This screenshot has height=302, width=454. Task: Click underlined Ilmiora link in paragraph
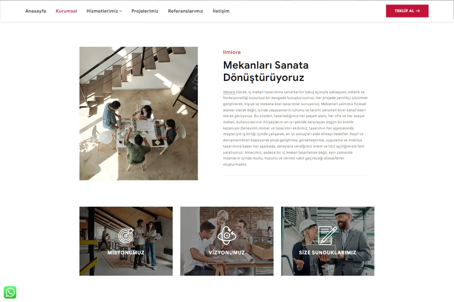coord(229,92)
